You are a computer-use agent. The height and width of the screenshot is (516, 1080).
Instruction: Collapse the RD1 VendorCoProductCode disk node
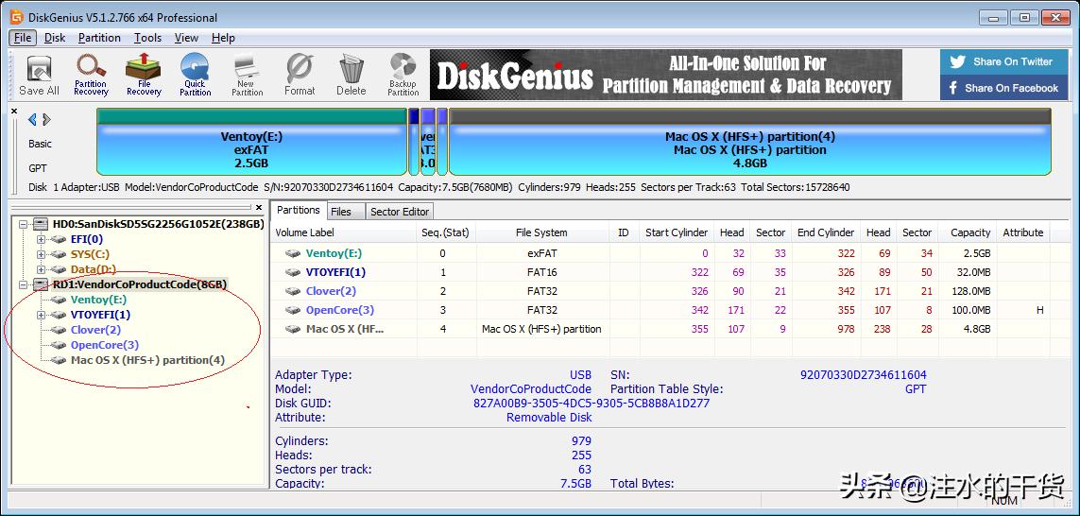[24, 284]
